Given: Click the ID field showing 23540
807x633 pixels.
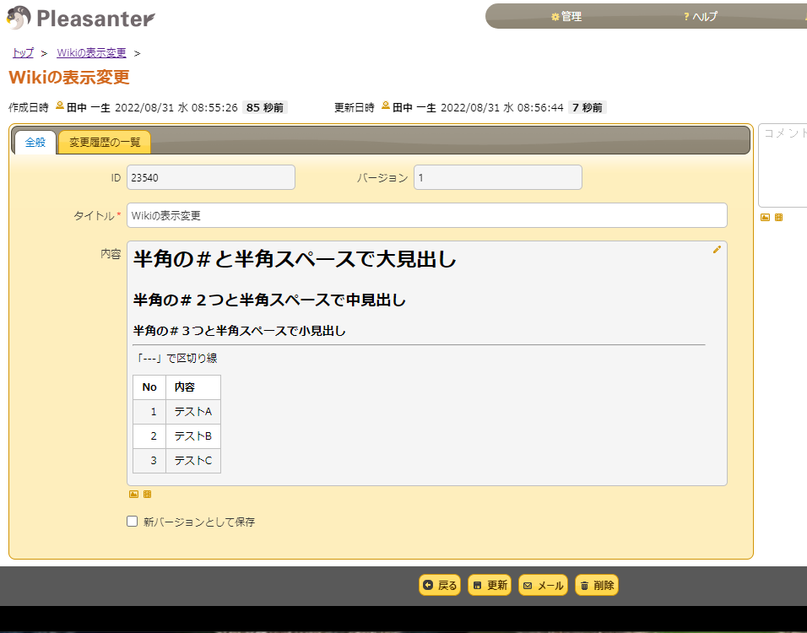Looking at the screenshot, I should pyautogui.click(x=211, y=177).
